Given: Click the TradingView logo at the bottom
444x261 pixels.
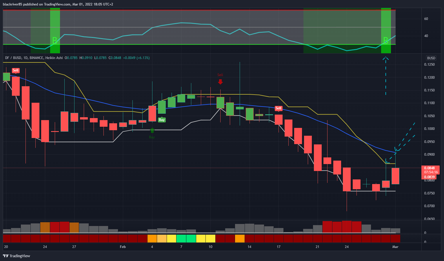Looking at the screenshot, I should tap(17, 256).
